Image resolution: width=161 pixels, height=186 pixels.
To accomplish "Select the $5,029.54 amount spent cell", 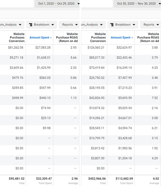I will (x=125, y=108).
